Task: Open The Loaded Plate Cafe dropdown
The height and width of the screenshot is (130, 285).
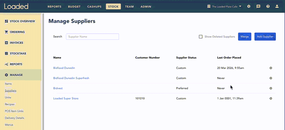Action: coord(225,6)
